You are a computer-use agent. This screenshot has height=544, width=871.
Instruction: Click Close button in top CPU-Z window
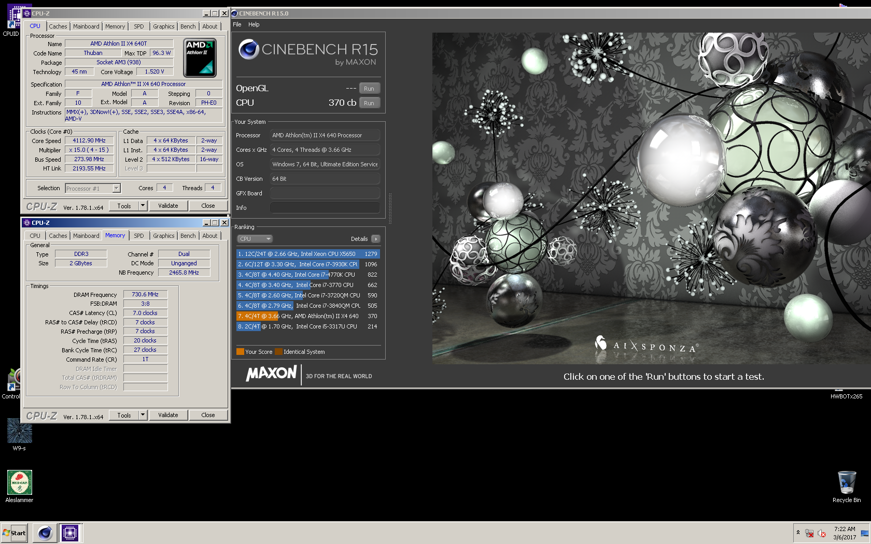point(208,206)
